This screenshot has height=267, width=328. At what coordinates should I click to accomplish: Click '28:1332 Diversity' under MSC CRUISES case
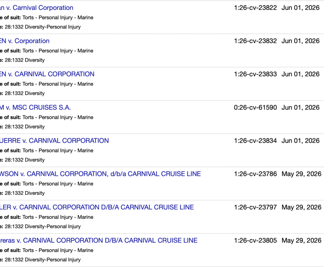tap(25, 127)
